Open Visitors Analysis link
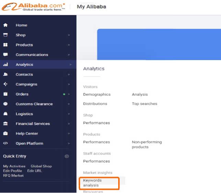The height and width of the screenshot is (193, 221). (x=140, y=94)
